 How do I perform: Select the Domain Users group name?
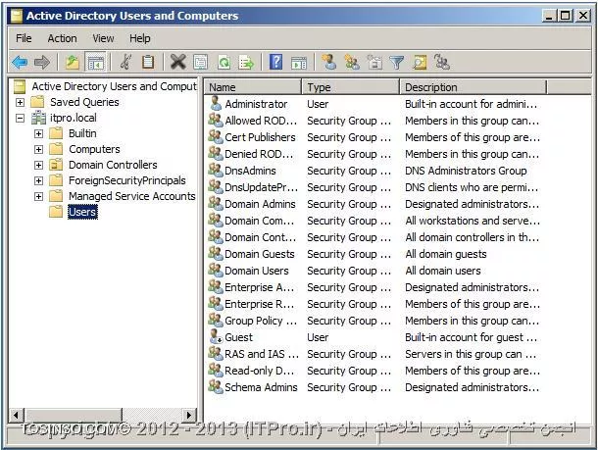click(x=257, y=271)
